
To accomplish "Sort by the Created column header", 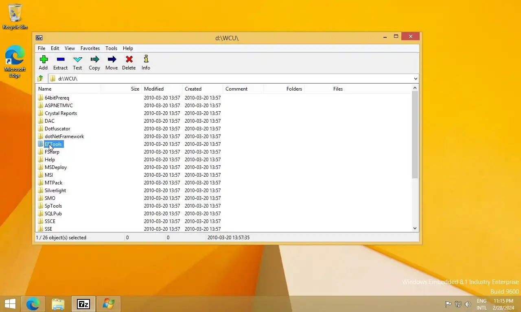I will (202, 89).
